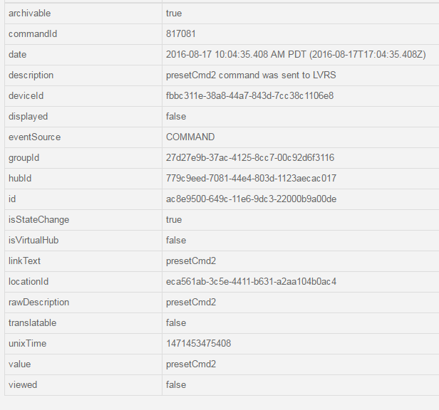Image resolution: width=439 pixels, height=410 pixels.
Task: Click the archivable true value
Action: pyautogui.click(x=174, y=13)
